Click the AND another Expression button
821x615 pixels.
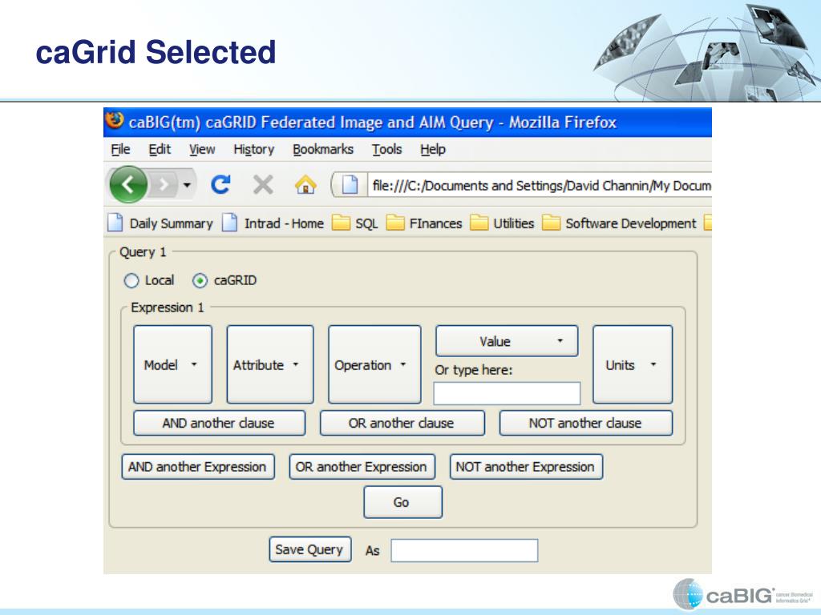click(x=198, y=467)
